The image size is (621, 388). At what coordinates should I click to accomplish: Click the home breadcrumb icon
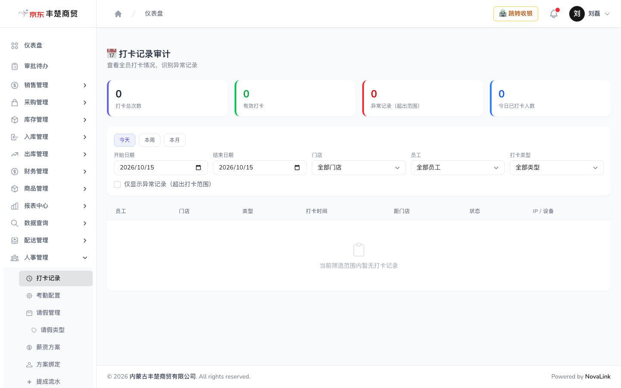click(118, 14)
